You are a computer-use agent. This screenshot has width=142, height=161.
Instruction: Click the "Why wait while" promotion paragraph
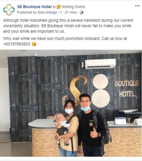(65, 41)
